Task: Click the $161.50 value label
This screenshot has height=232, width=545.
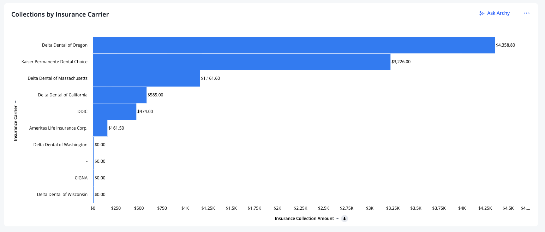Action: [x=116, y=128]
